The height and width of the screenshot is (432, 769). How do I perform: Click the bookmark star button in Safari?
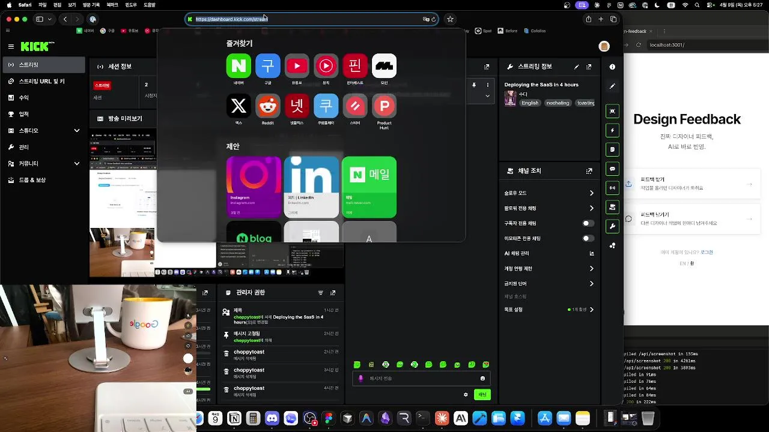(x=450, y=19)
